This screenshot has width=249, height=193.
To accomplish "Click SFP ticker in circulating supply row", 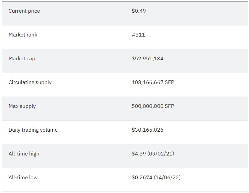I will tap(170, 82).
